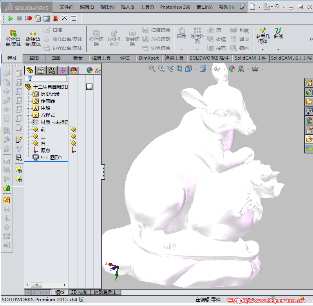Open PropertyManager tab icon
Screen dimensions: 313x306
pyautogui.click(x=41, y=70)
